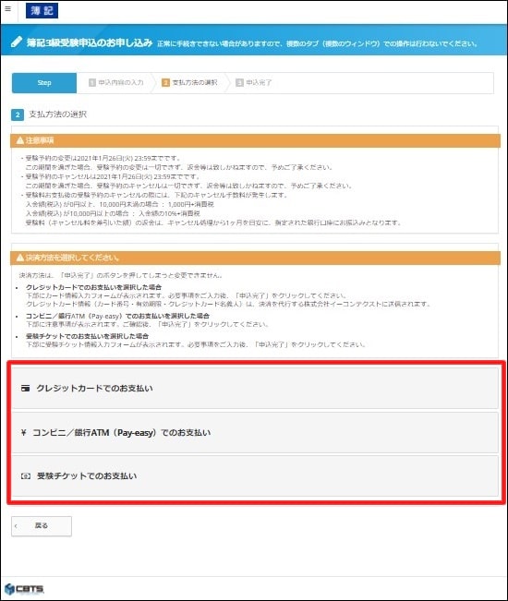Click the exam ticket icon
The image size is (508, 601).
[x=26, y=476]
